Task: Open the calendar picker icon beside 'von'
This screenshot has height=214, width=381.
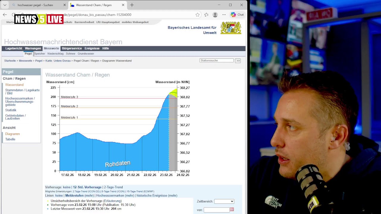Action: pos(232,210)
